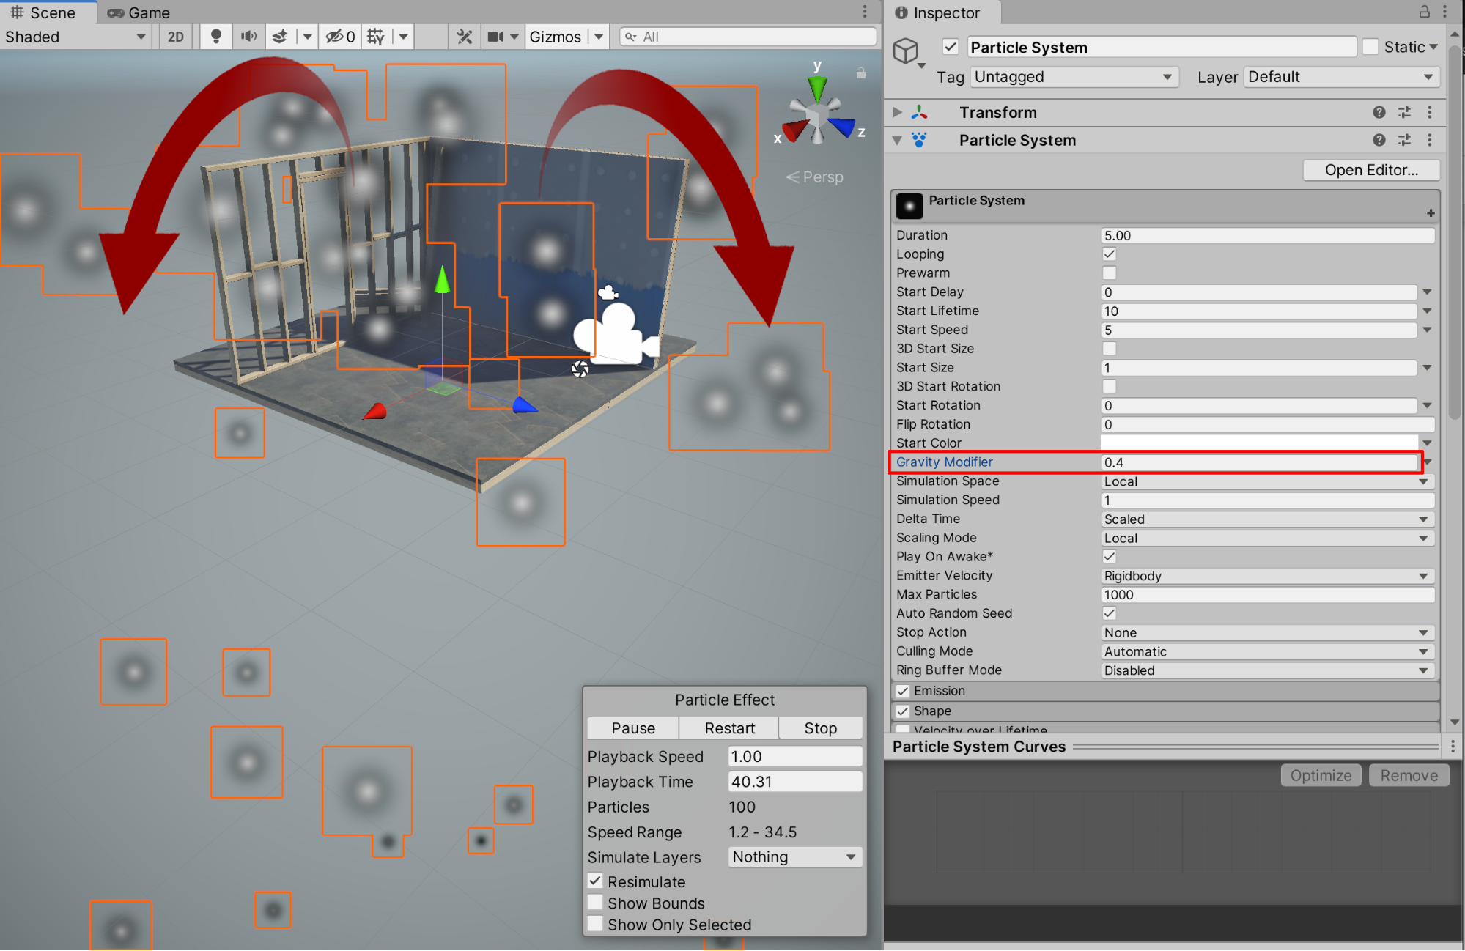Click the Inspector lock icon
The height and width of the screenshot is (951, 1465).
tap(1424, 12)
